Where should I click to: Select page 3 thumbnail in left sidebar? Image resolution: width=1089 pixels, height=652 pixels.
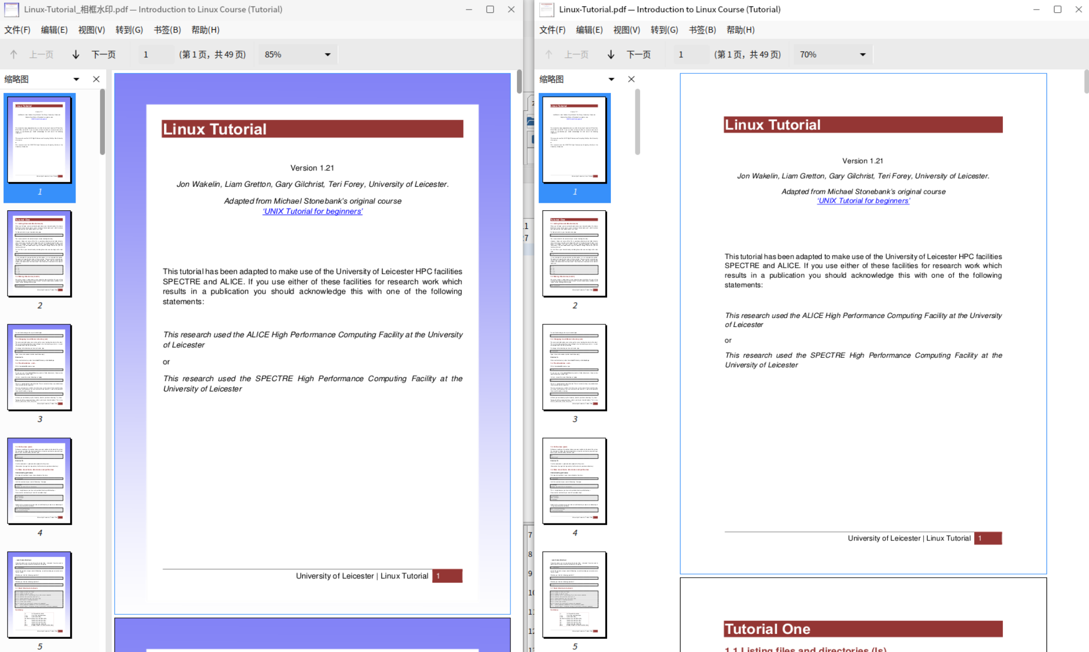(x=39, y=367)
